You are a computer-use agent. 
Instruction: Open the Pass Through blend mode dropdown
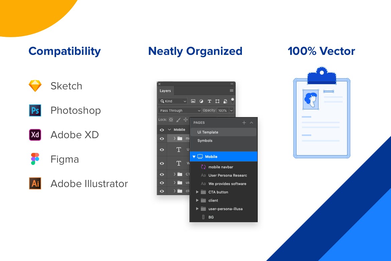tap(180, 110)
